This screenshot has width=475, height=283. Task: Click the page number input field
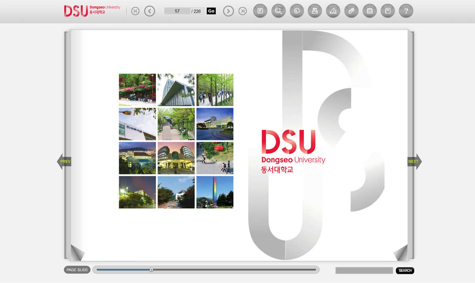click(177, 11)
